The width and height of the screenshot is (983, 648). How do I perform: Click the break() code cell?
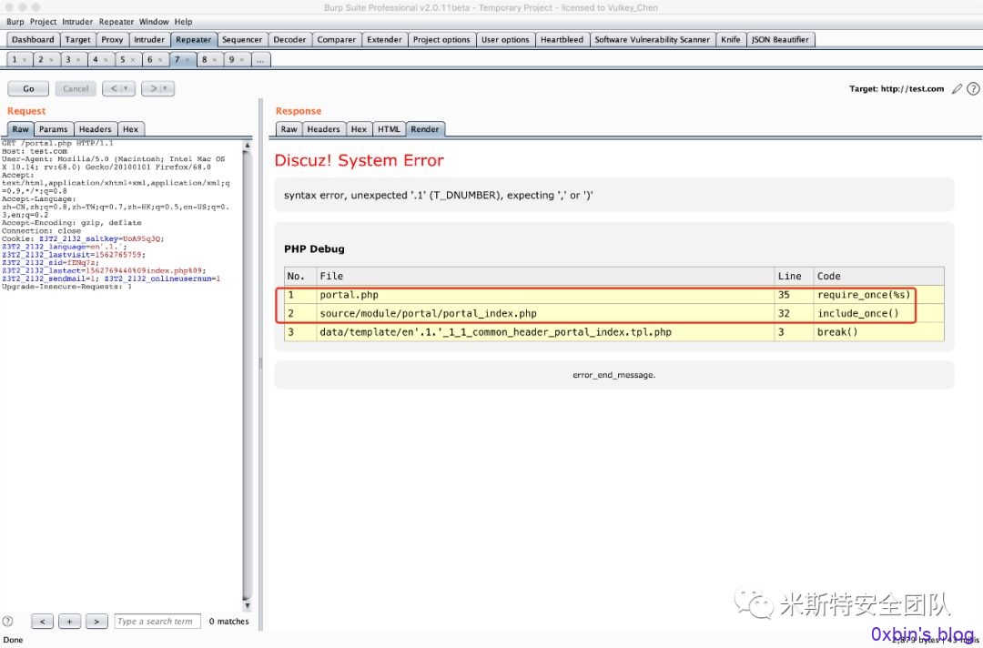[x=878, y=332]
